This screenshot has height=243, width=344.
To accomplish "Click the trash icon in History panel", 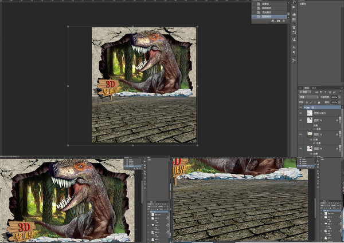I will click(x=283, y=21).
